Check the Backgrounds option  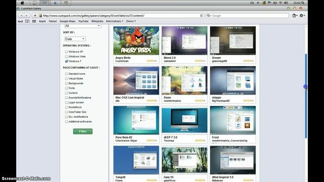click(66, 83)
